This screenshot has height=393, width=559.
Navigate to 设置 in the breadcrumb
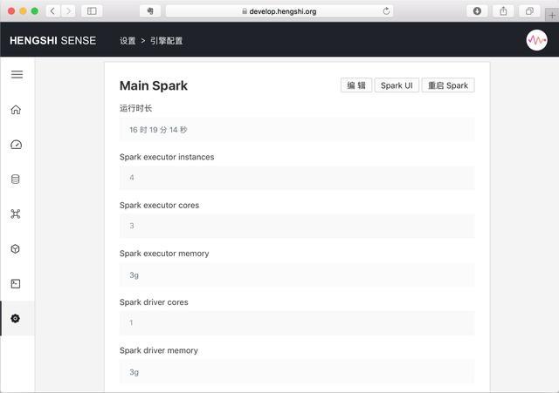[128, 41]
